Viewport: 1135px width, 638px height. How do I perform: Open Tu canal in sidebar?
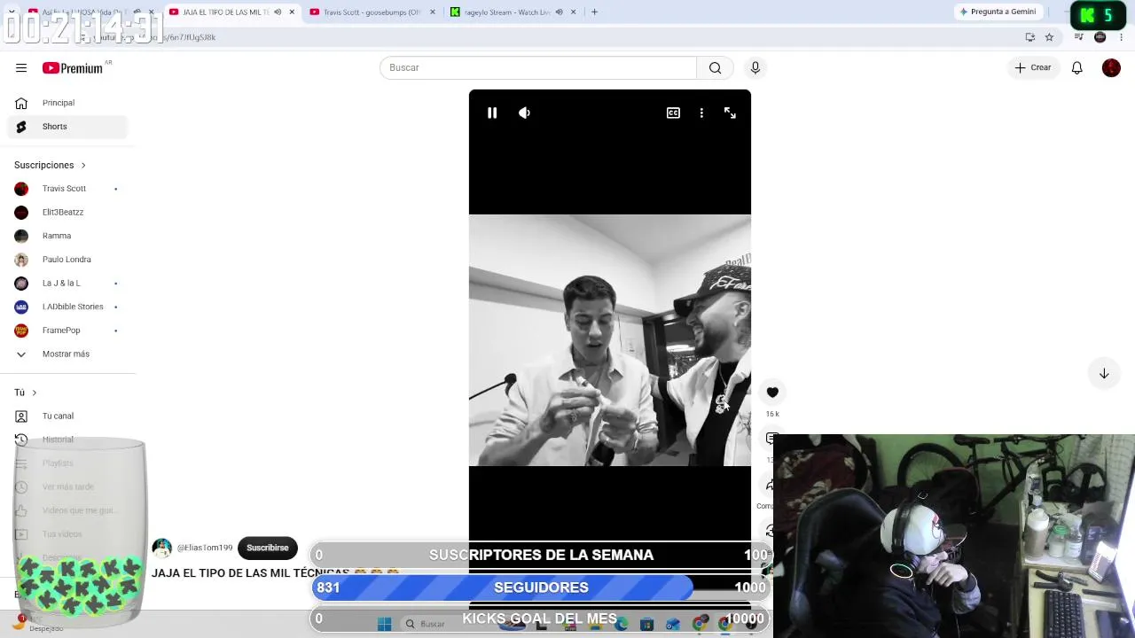pos(67,416)
